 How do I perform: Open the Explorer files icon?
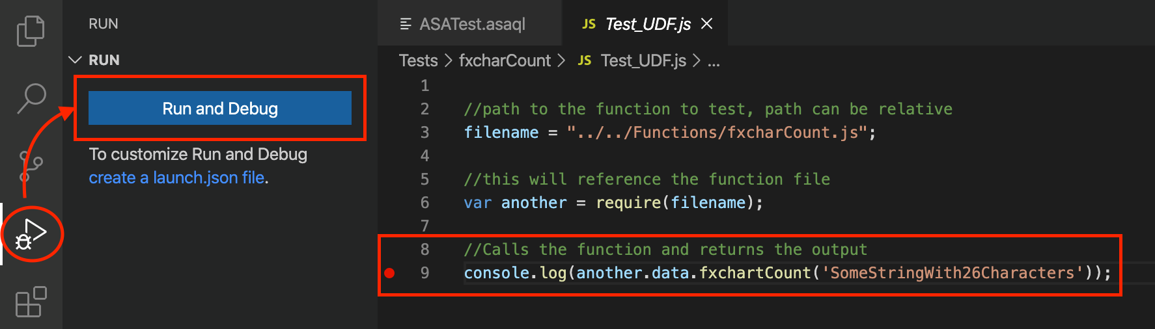click(x=31, y=31)
